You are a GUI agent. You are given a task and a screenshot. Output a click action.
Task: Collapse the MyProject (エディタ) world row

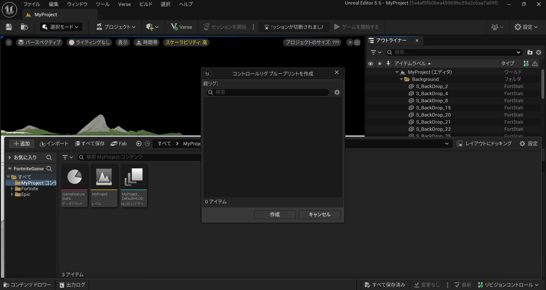tap(397, 72)
